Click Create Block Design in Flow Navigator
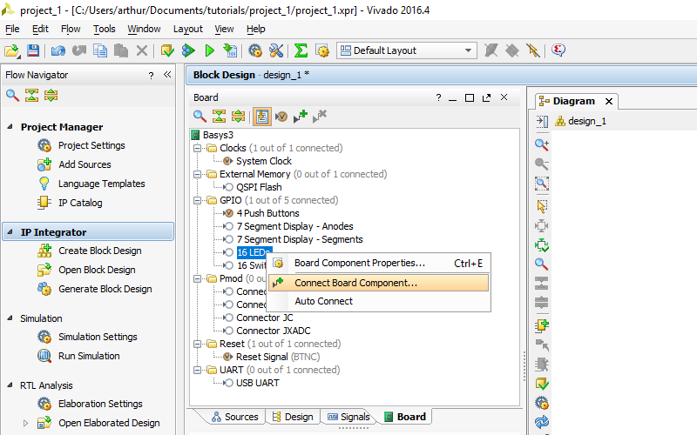The width and height of the screenshot is (697, 435). 100,251
